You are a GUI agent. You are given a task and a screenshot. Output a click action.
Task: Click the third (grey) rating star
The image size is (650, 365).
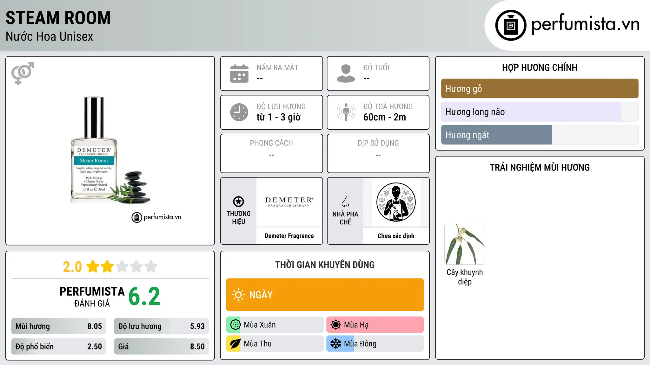122,266
